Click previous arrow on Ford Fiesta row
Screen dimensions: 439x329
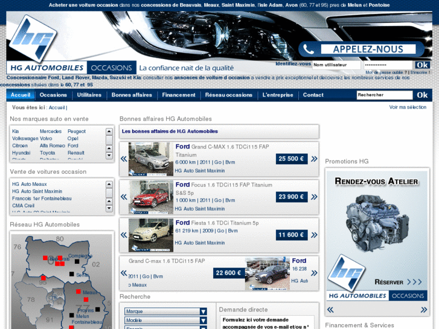pos(124,235)
